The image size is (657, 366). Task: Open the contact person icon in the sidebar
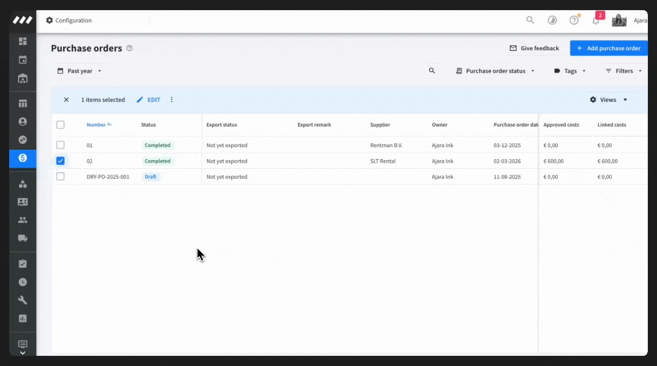[22, 121]
